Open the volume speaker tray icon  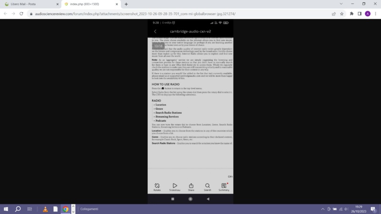click(347, 209)
